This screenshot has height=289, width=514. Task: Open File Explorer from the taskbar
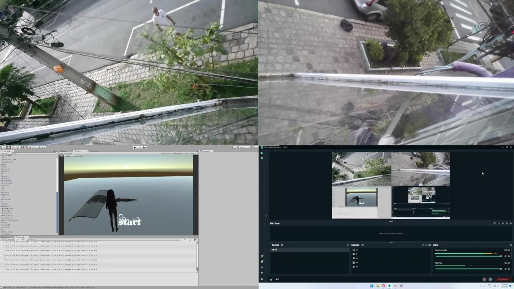pos(378,286)
